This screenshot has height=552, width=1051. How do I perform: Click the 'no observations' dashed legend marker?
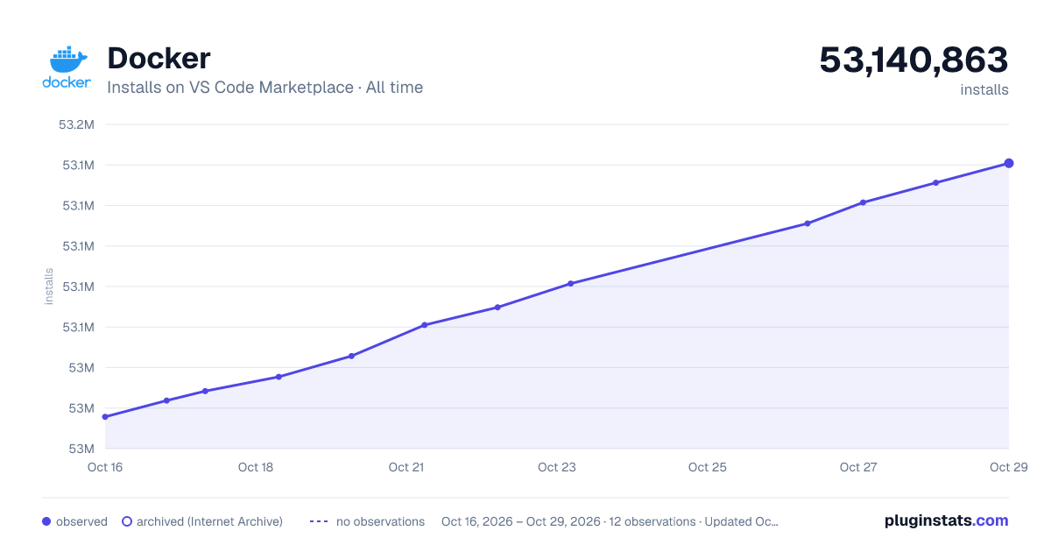click(x=318, y=521)
